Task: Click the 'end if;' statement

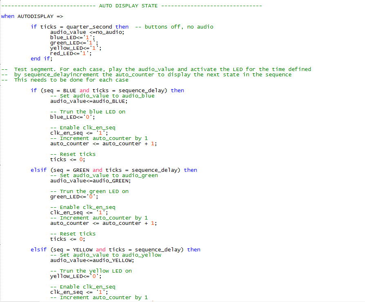Action: [42, 59]
